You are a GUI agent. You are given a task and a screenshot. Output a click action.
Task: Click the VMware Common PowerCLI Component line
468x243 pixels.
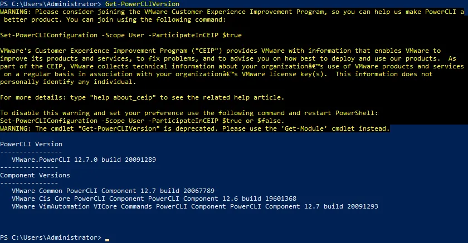113,191
